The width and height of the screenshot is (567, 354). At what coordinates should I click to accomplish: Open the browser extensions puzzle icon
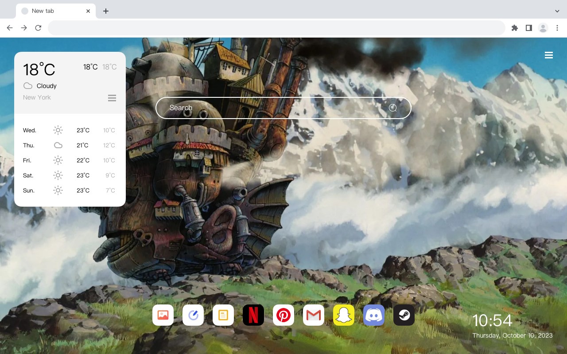point(514,28)
